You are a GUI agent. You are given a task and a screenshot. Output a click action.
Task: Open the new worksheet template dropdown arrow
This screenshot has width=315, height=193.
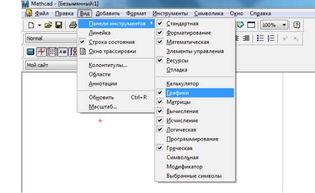[x=40, y=25]
